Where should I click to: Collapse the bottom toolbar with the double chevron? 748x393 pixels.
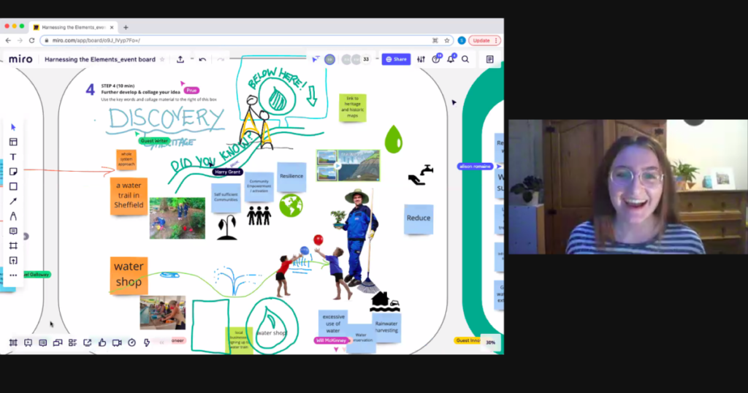coord(161,343)
